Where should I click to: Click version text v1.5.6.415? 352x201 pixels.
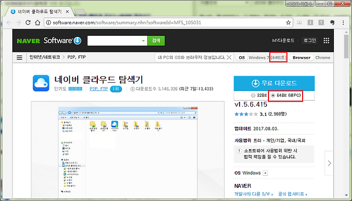point(251,105)
